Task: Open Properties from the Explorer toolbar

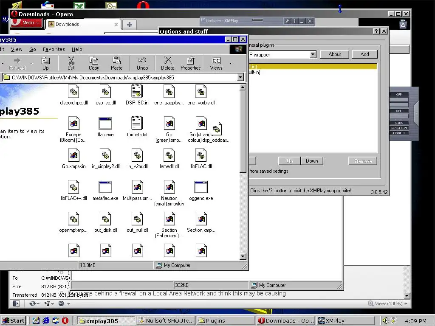Action: pyautogui.click(x=191, y=63)
